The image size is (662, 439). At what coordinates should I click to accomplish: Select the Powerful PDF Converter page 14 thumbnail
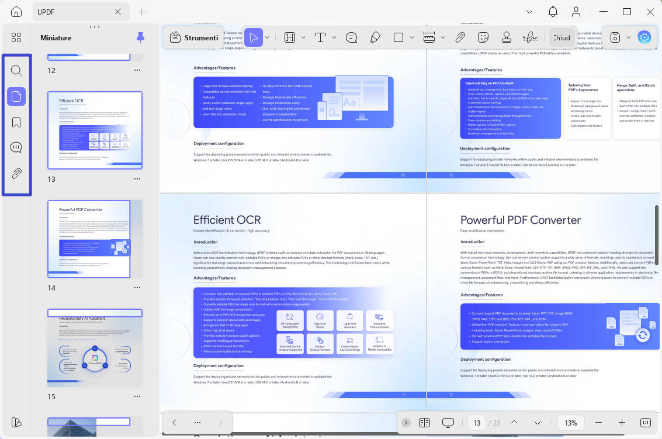[95, 238]
